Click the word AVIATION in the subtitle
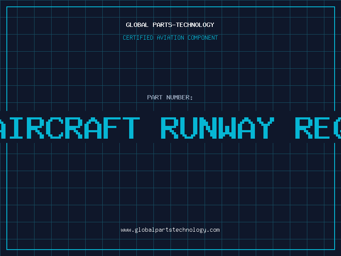This screenshot has width=341, height=256. point(170,38)
